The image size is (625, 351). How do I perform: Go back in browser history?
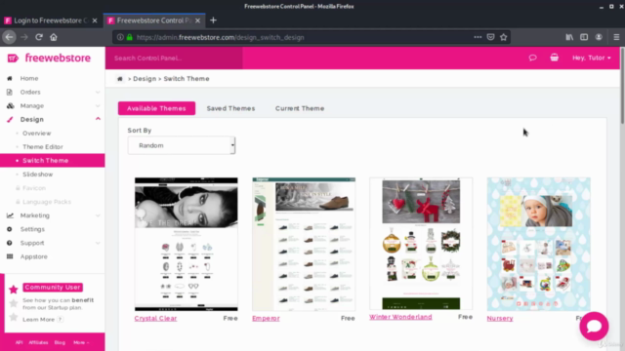(x=9, y=37)
